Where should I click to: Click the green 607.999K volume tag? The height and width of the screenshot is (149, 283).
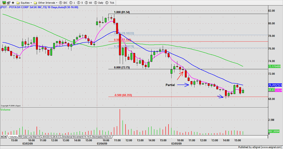(x=274, y=131)
